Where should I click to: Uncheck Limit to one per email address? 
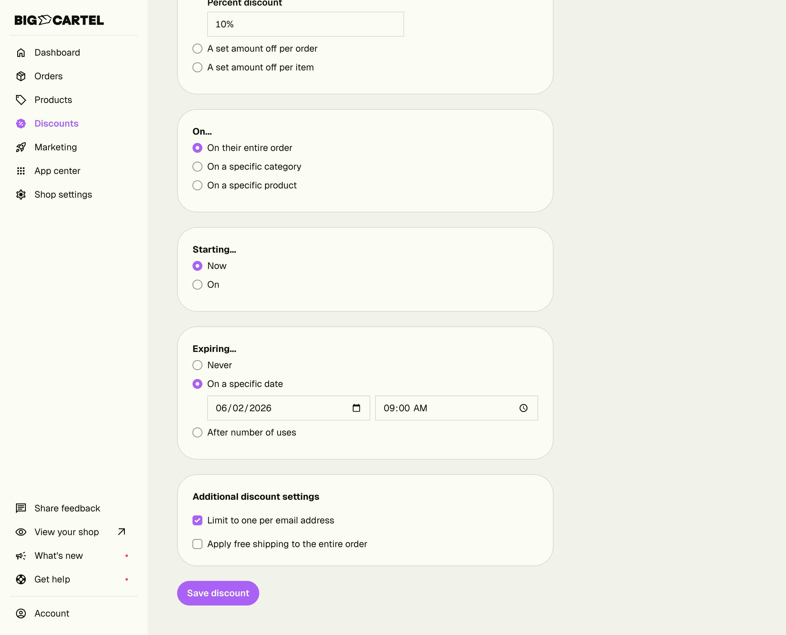pyautogui.click(x=197, y=520)
